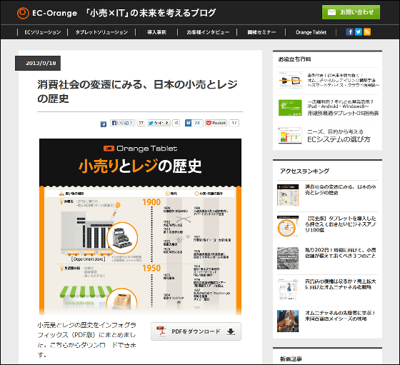
Task: Open the 小売りとレジの歴史 infographic image
Action: [140, 226]
